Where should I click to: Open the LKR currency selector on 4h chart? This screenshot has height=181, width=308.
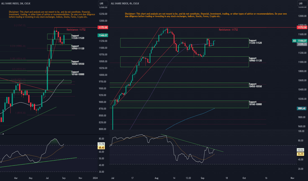[302, 3]
